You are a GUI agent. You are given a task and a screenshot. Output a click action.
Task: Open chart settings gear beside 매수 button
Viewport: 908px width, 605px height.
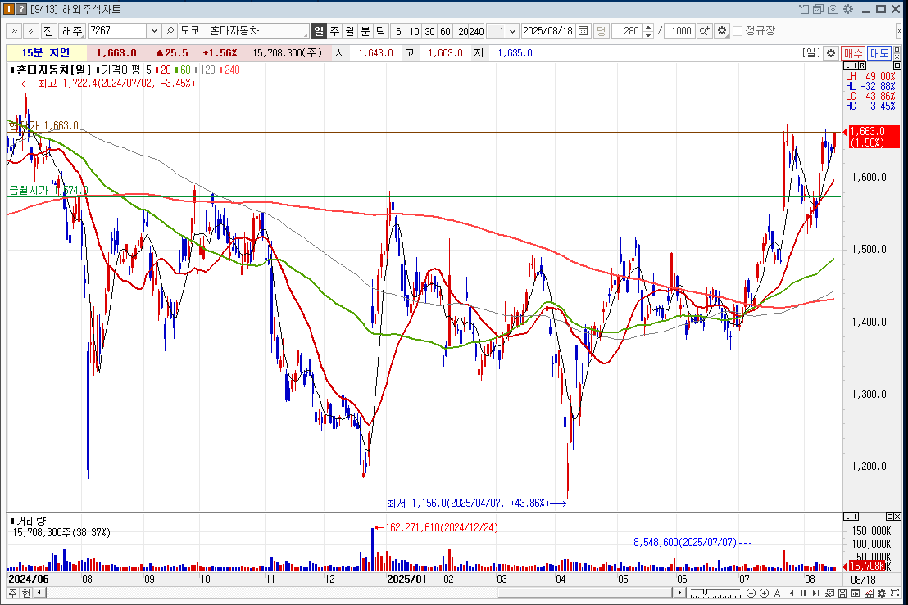coord(830,53)
